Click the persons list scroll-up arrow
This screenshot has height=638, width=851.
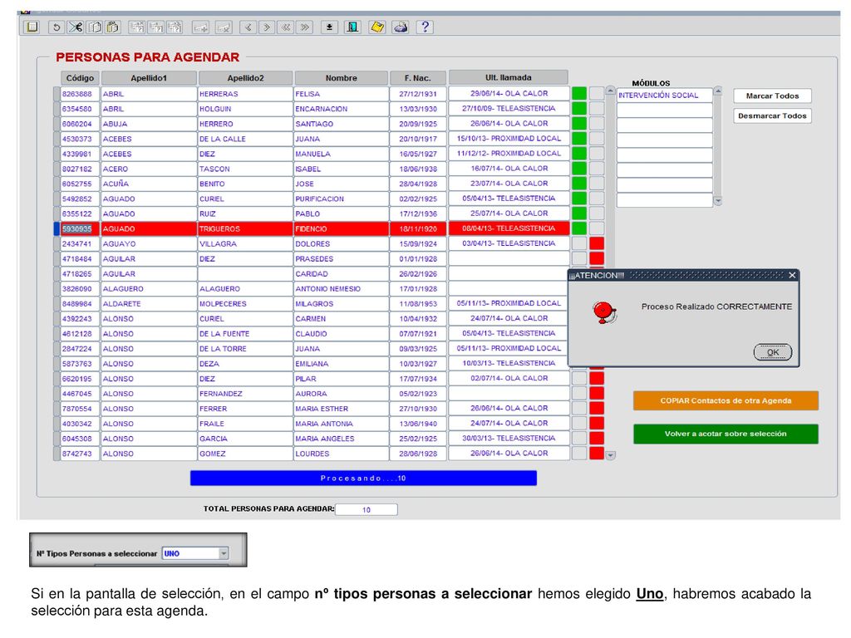pyautogui.click(x=611, y=90)
